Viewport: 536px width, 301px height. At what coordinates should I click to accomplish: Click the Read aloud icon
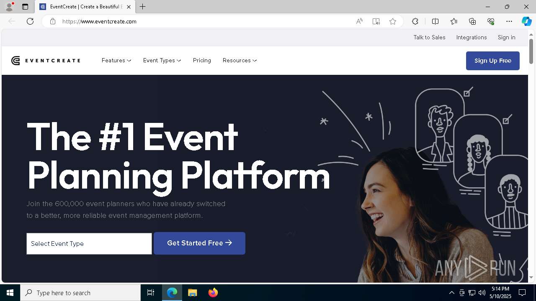359,21
